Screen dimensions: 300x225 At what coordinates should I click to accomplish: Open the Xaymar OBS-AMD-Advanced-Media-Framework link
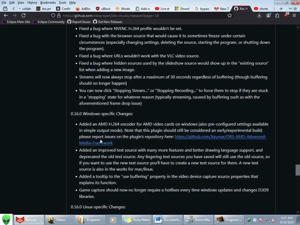click(x=220, y=137)
